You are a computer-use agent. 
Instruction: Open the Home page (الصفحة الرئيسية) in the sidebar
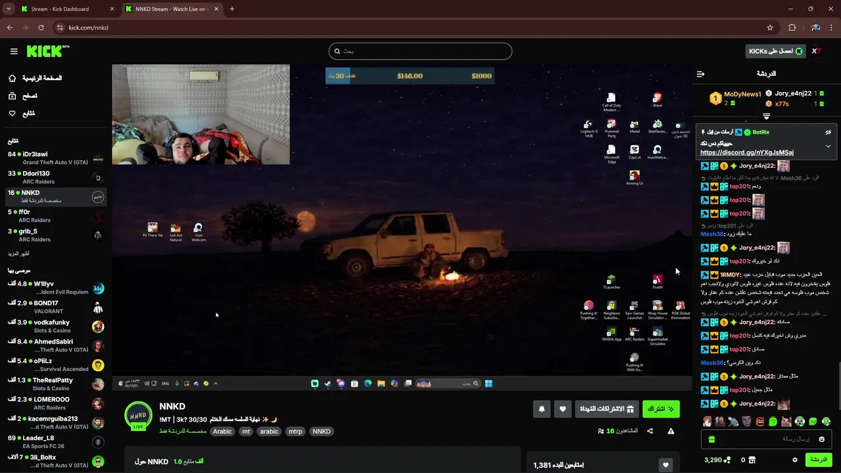[35, 78]
